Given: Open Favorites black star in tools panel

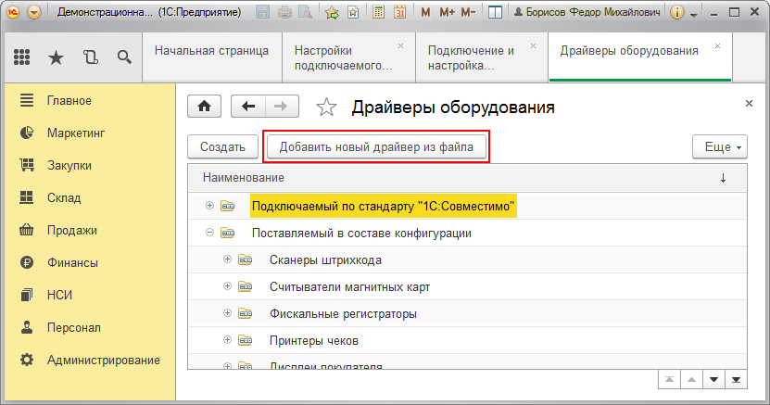Looking at the screenshot, I should [56, 58].
